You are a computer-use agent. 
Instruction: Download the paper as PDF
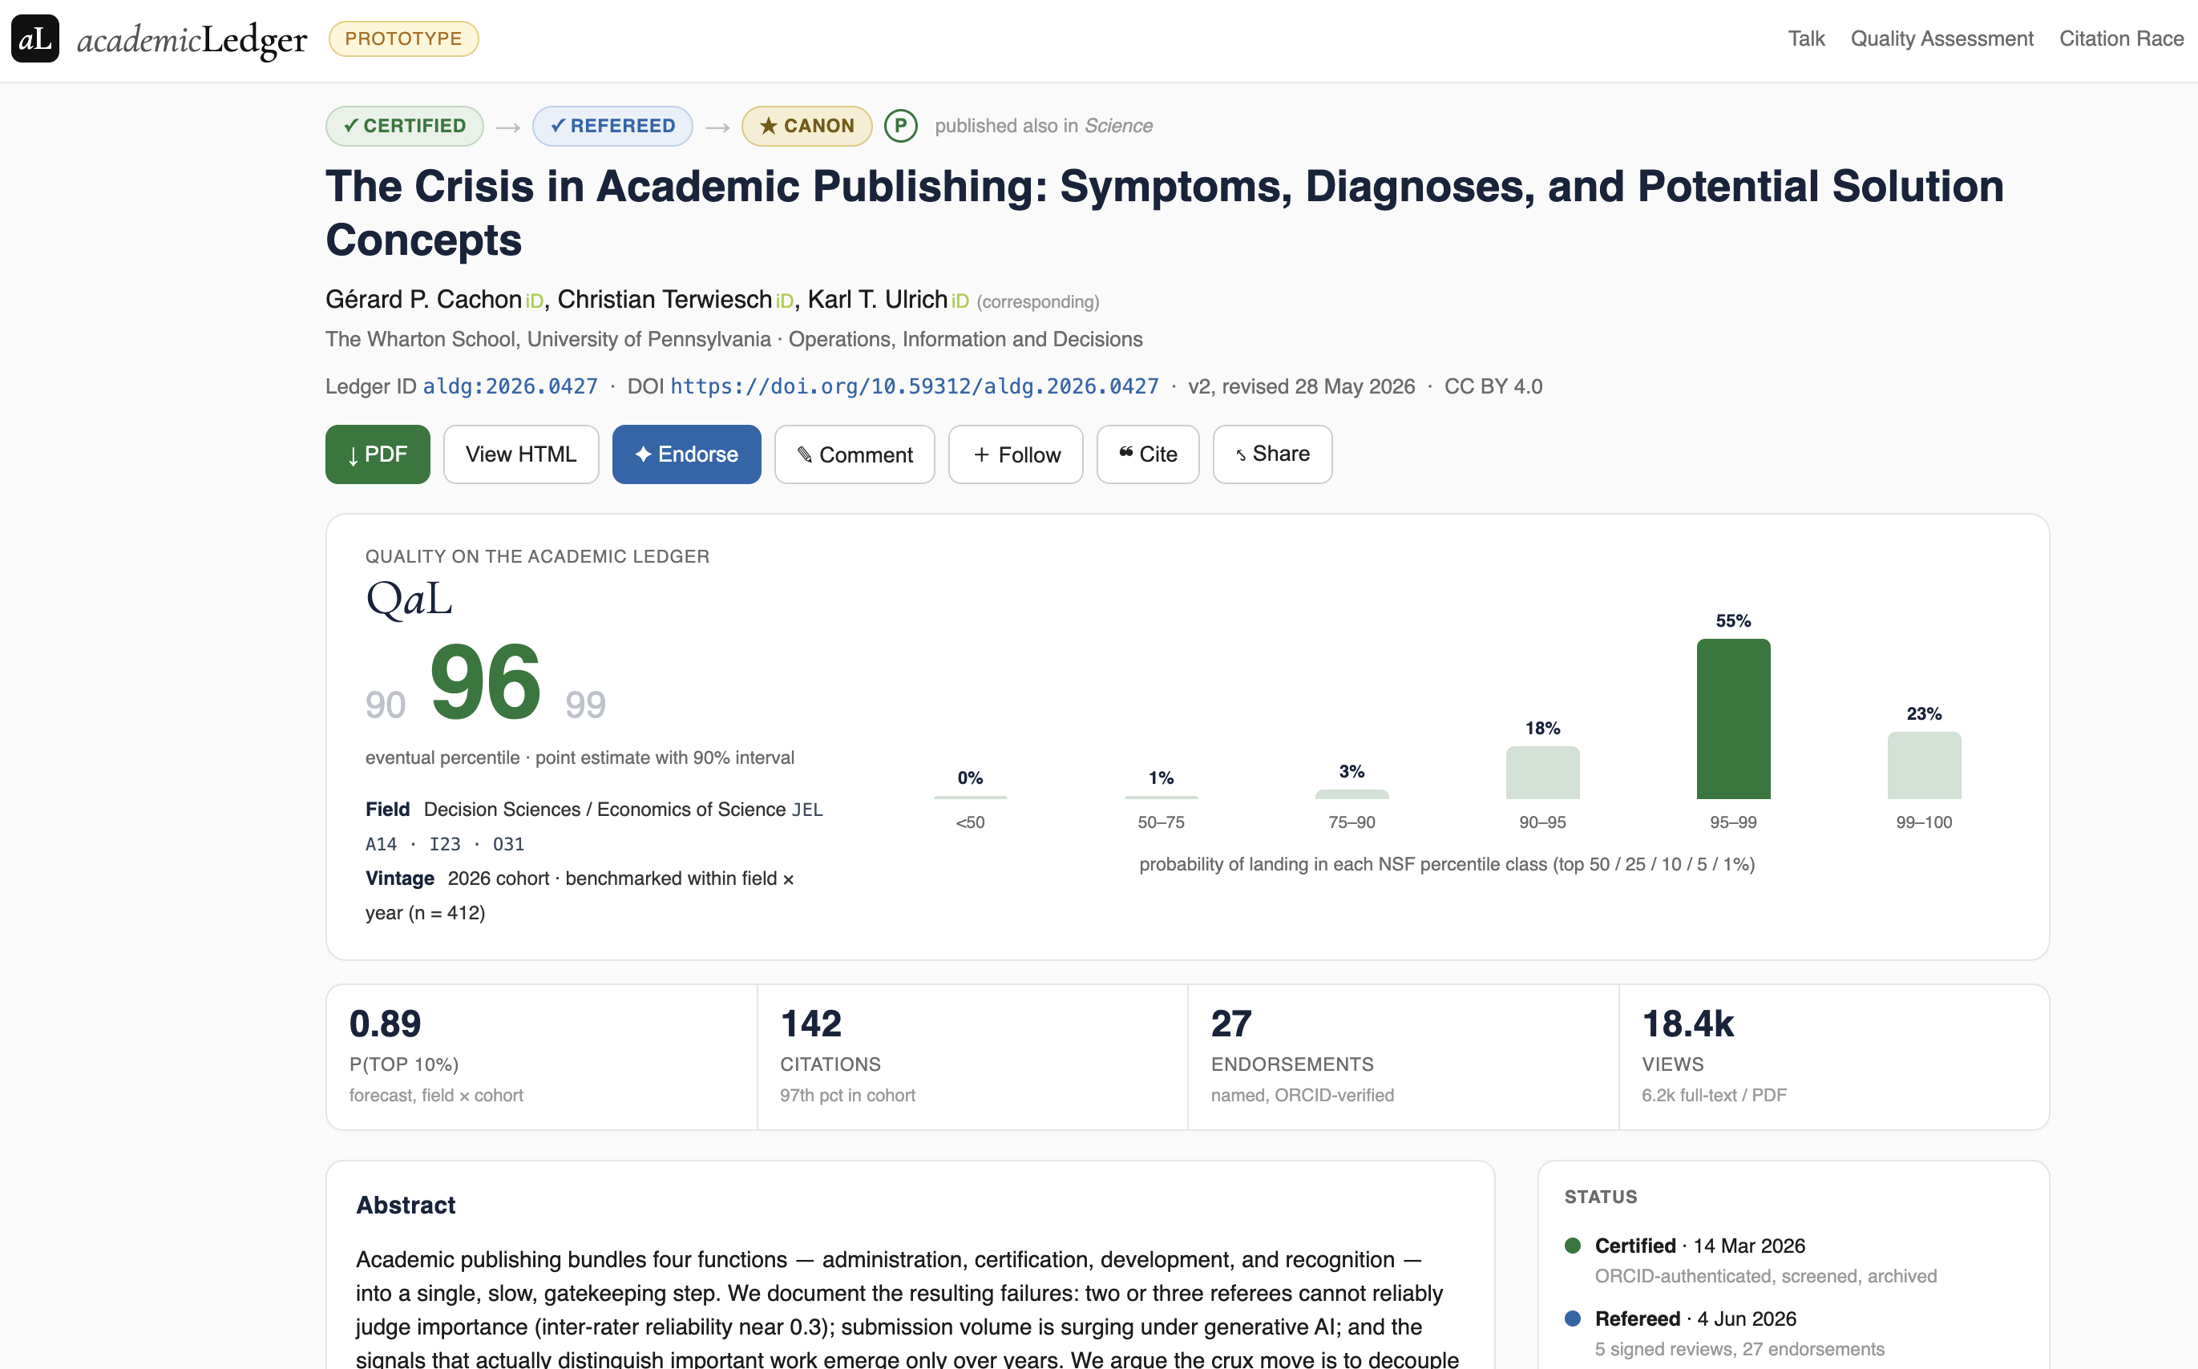coord(378,454)
